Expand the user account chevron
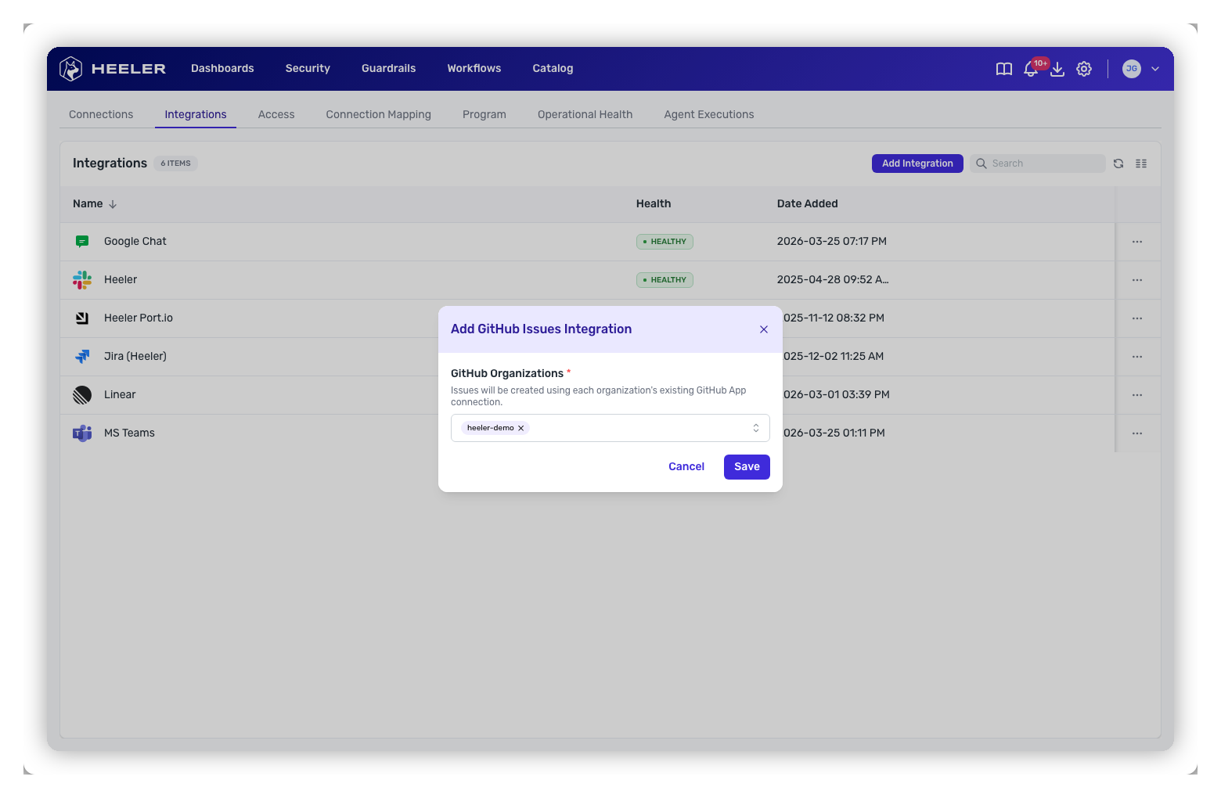Image resolution: width=1221 pixels, height=798 pixels. pyautogui.click(x=1155, y=69)
